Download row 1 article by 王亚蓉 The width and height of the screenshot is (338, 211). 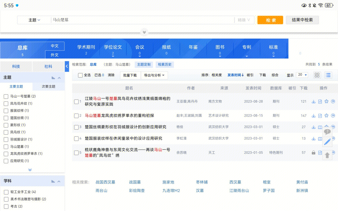(313, 101)
